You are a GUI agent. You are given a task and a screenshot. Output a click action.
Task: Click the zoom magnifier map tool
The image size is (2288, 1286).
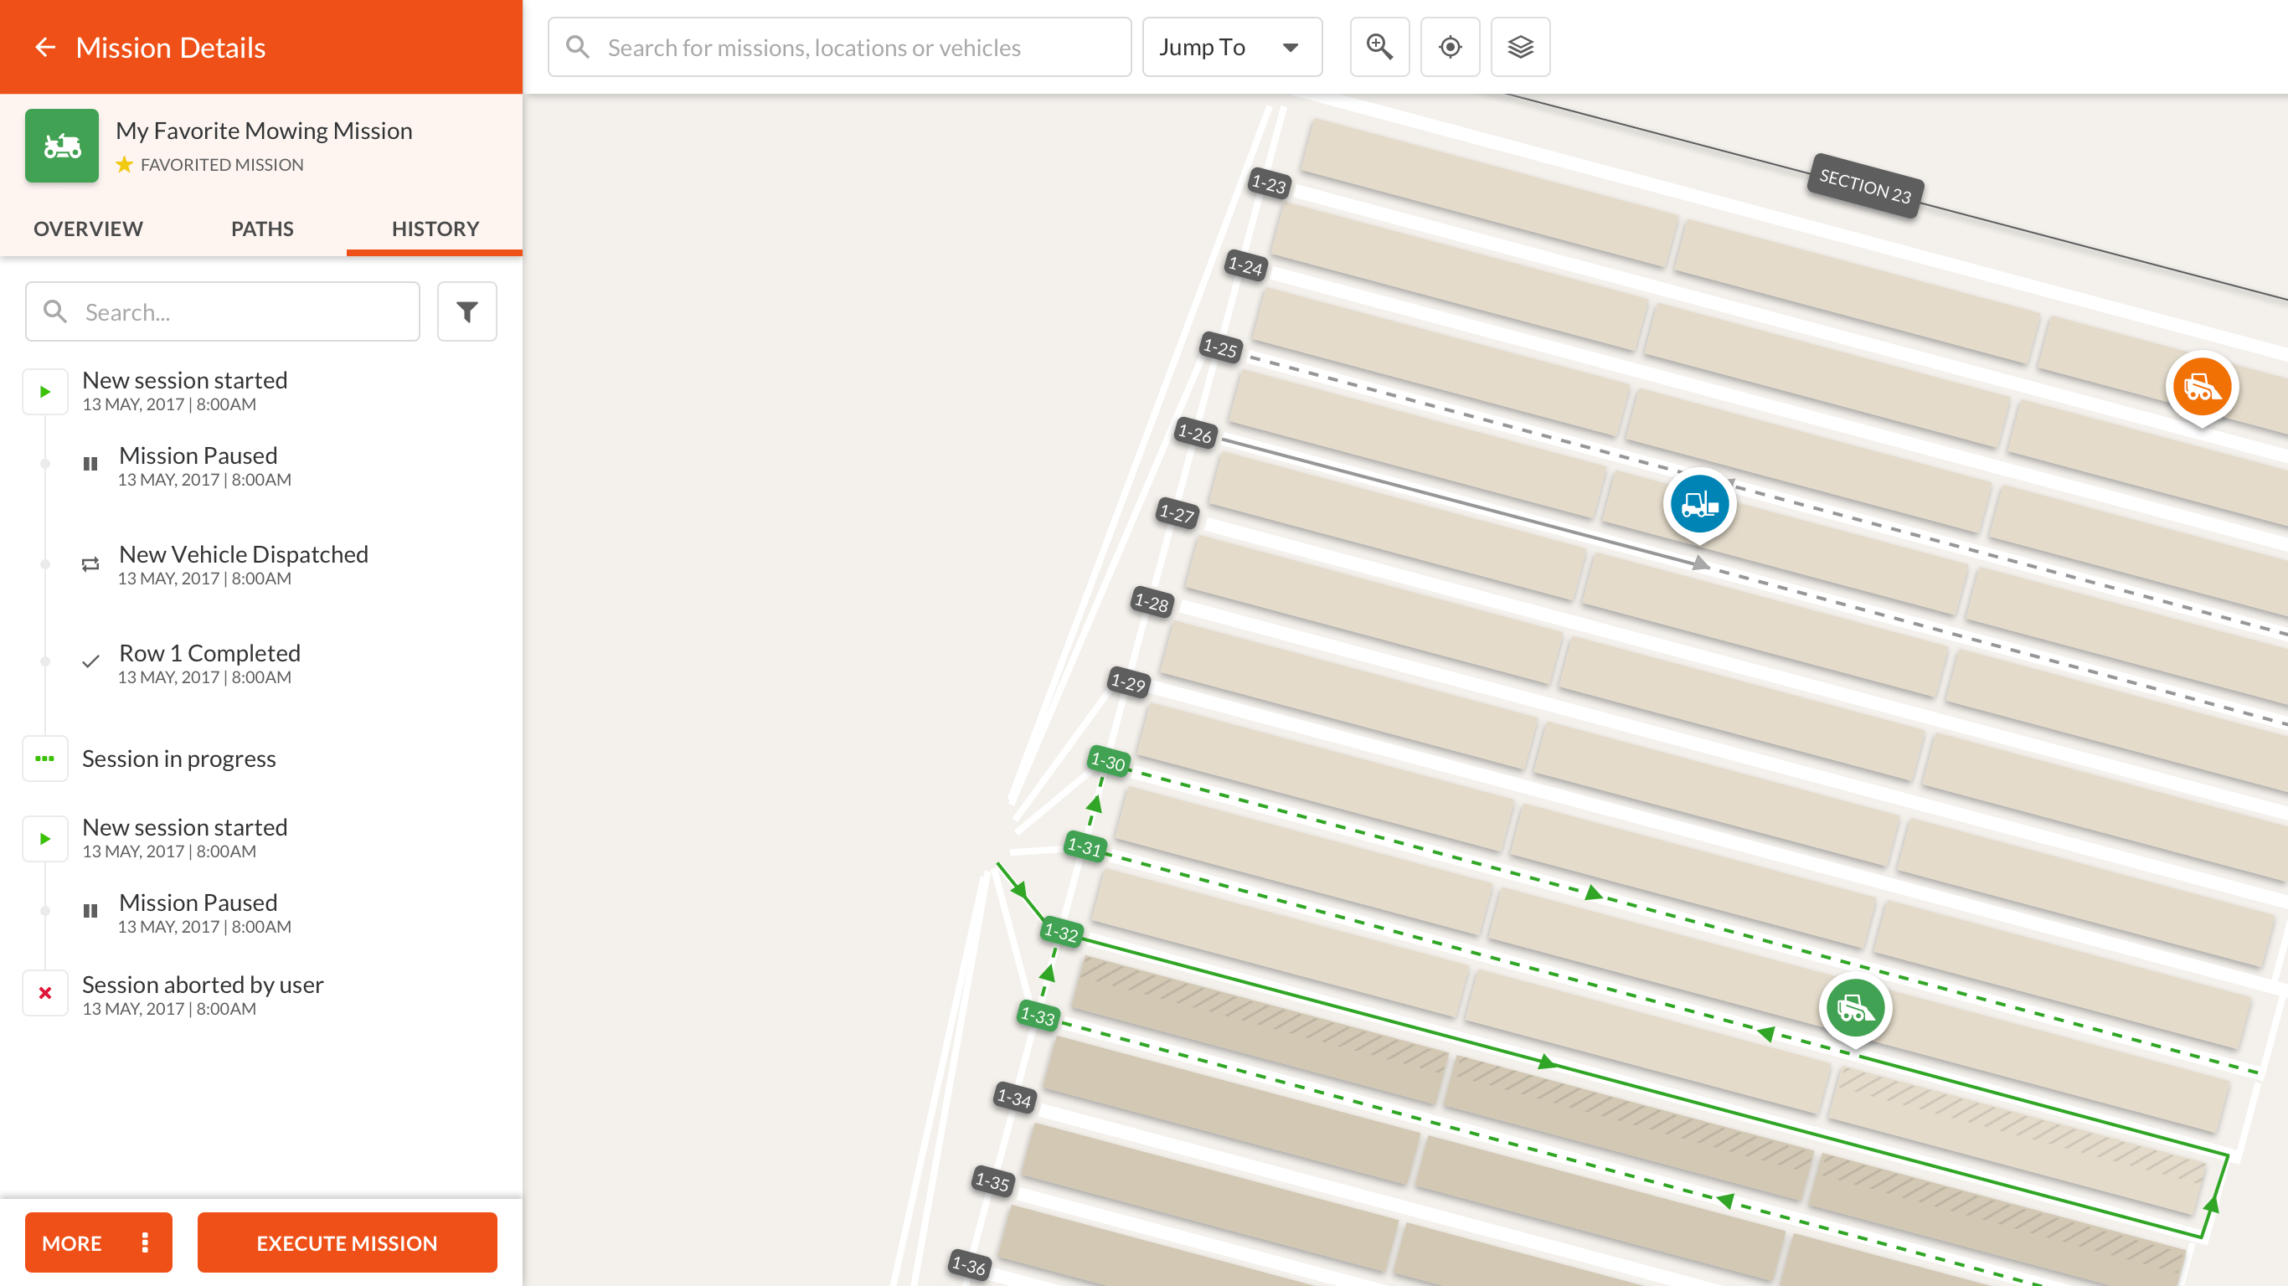coord(1378,47)
